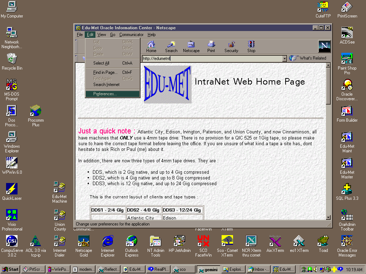Image resolution: width=366 pixels, height=274 pixels.
Task: Select the NT Admin Tools icon
Action: (x=155, y=246)
